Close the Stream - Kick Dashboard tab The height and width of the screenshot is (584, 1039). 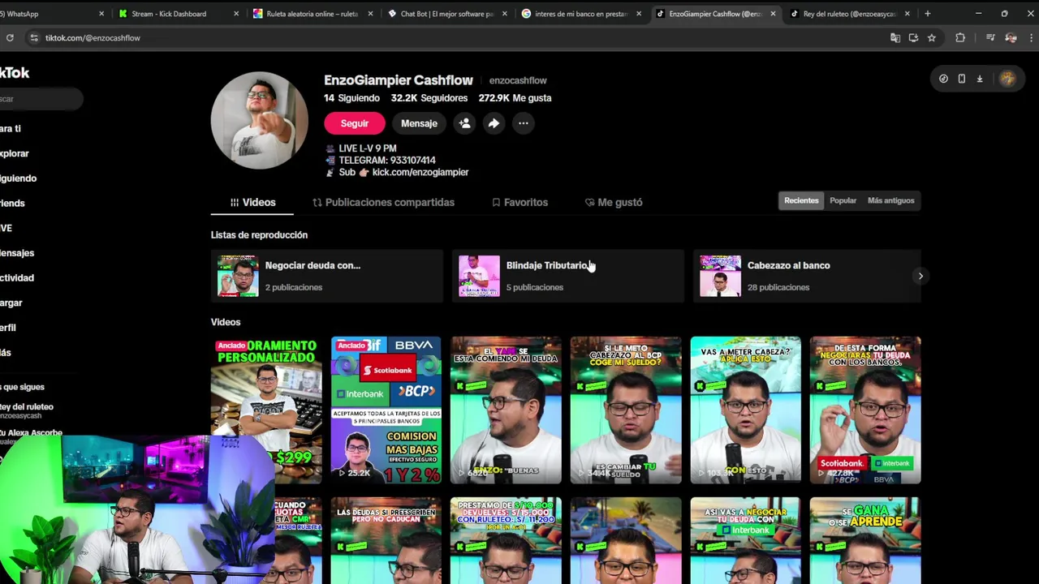[x=236, y=14]
